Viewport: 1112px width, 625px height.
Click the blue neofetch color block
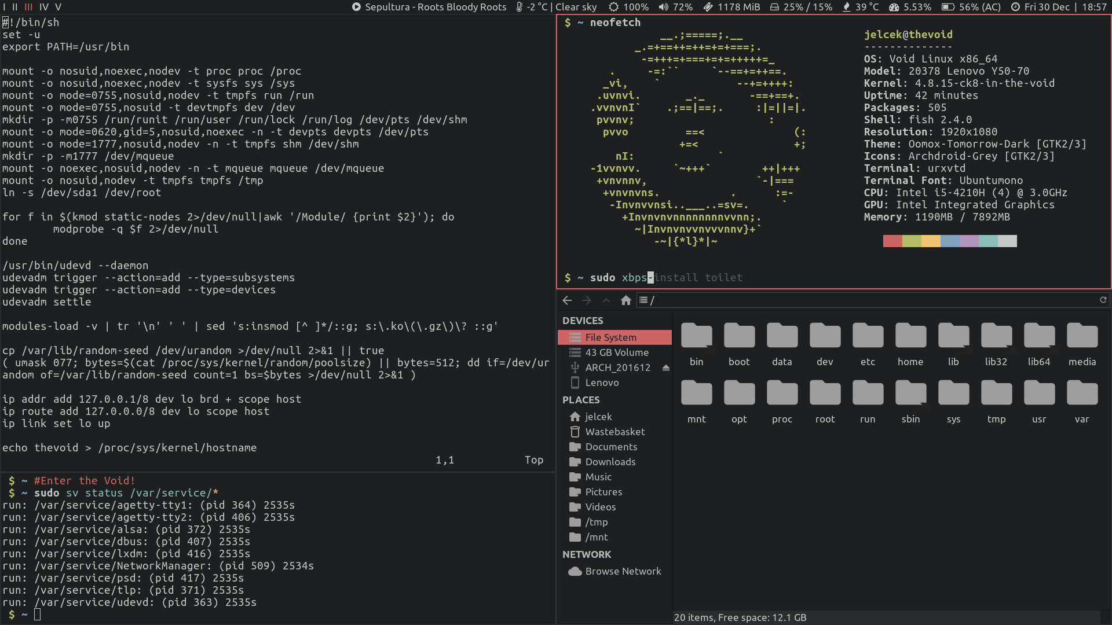pos(950,241)
